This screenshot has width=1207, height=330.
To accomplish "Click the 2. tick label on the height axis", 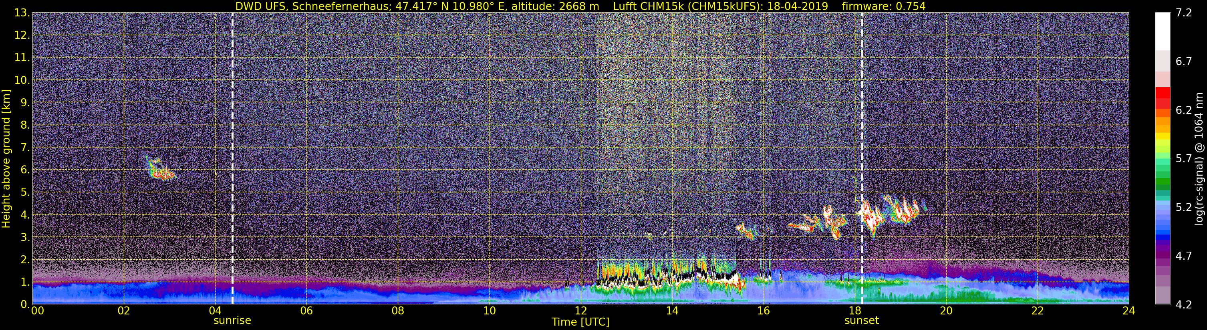I will click(25, 260).
